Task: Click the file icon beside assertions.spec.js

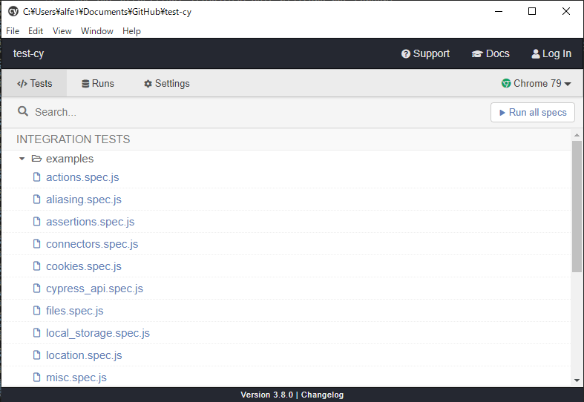Action: click(36, 222)
